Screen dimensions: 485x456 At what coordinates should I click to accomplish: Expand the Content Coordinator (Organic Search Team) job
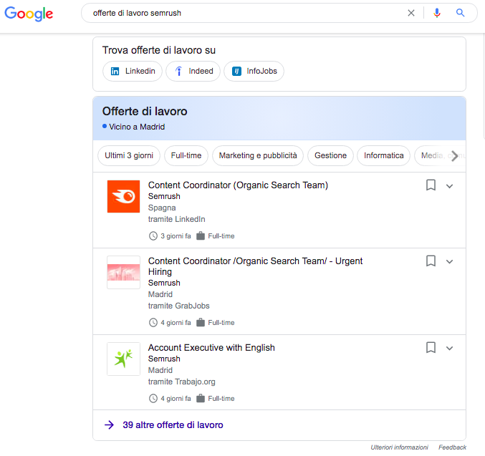click(449, 186)
